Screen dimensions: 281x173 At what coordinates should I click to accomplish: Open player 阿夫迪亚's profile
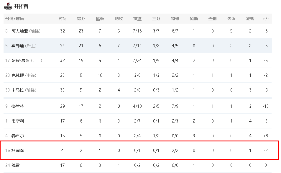click(x=20, y=31)
